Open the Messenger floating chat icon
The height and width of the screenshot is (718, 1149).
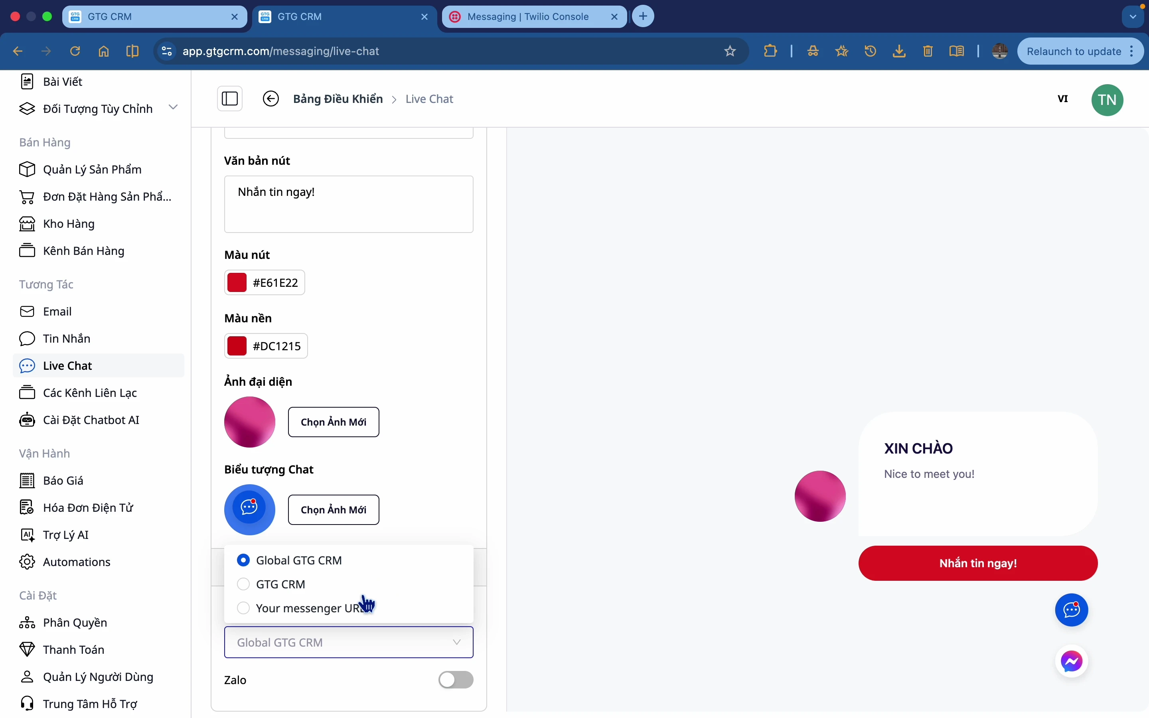[x=1072, y=661]
